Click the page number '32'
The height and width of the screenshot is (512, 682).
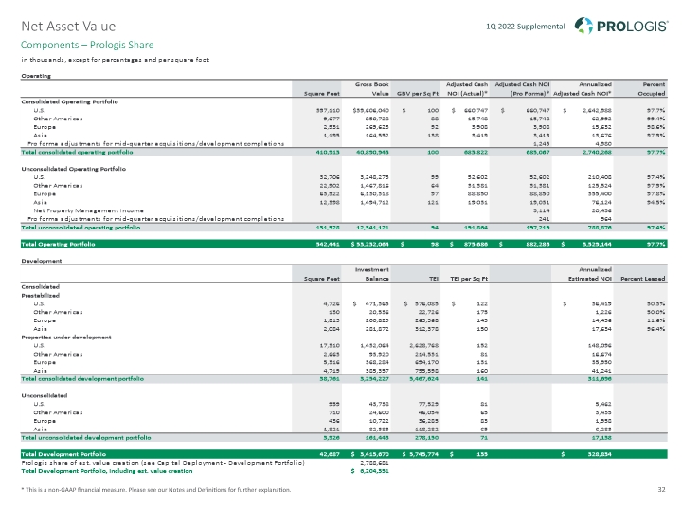[661, 490]
